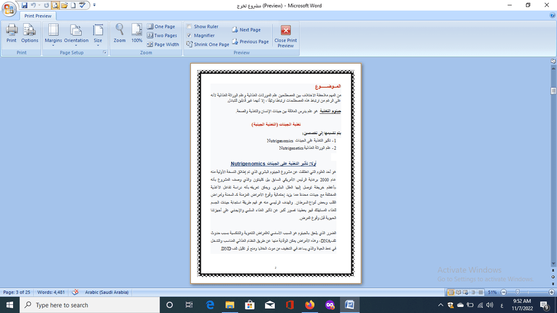
Task: Launch the Page Setup dialog launcher
Action: (104, 53)
